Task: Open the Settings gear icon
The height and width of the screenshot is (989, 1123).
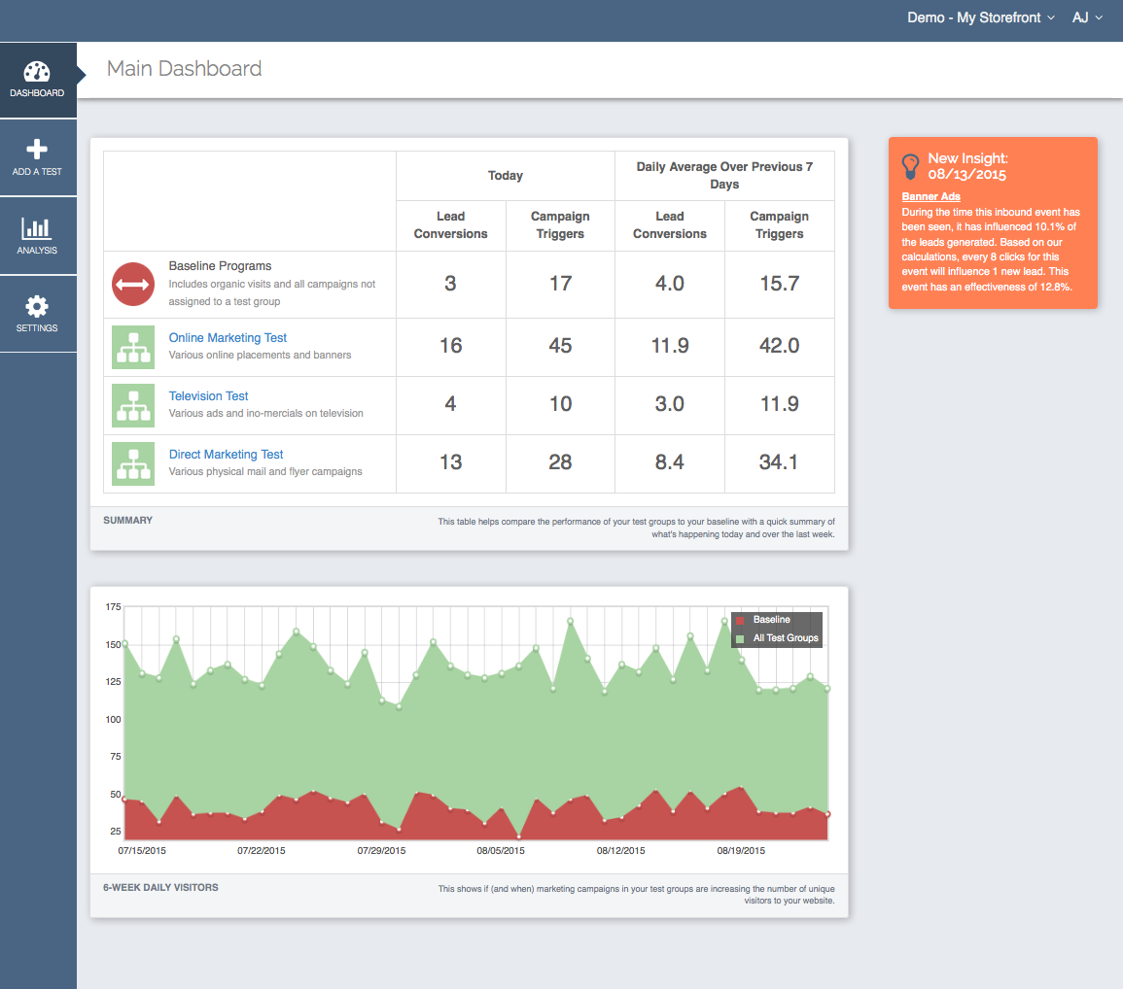Action: pyautogui.click(x=37, y=306)
